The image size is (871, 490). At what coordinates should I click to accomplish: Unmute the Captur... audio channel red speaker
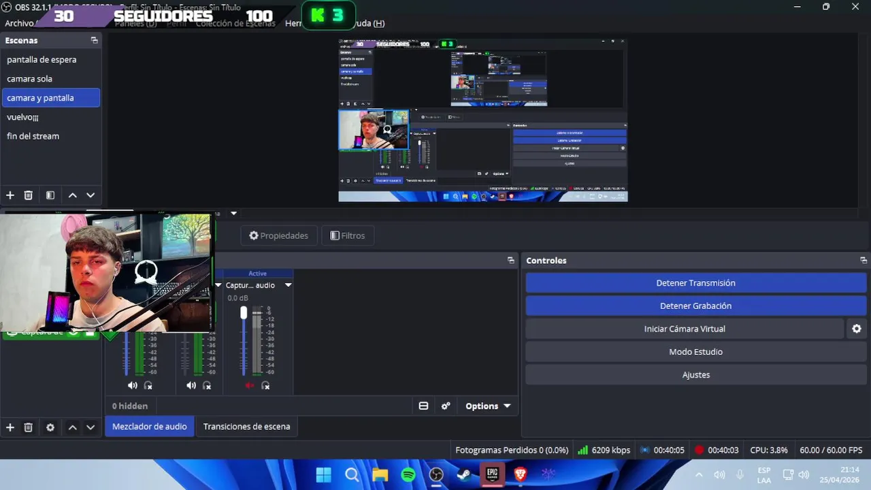point(250,385)
